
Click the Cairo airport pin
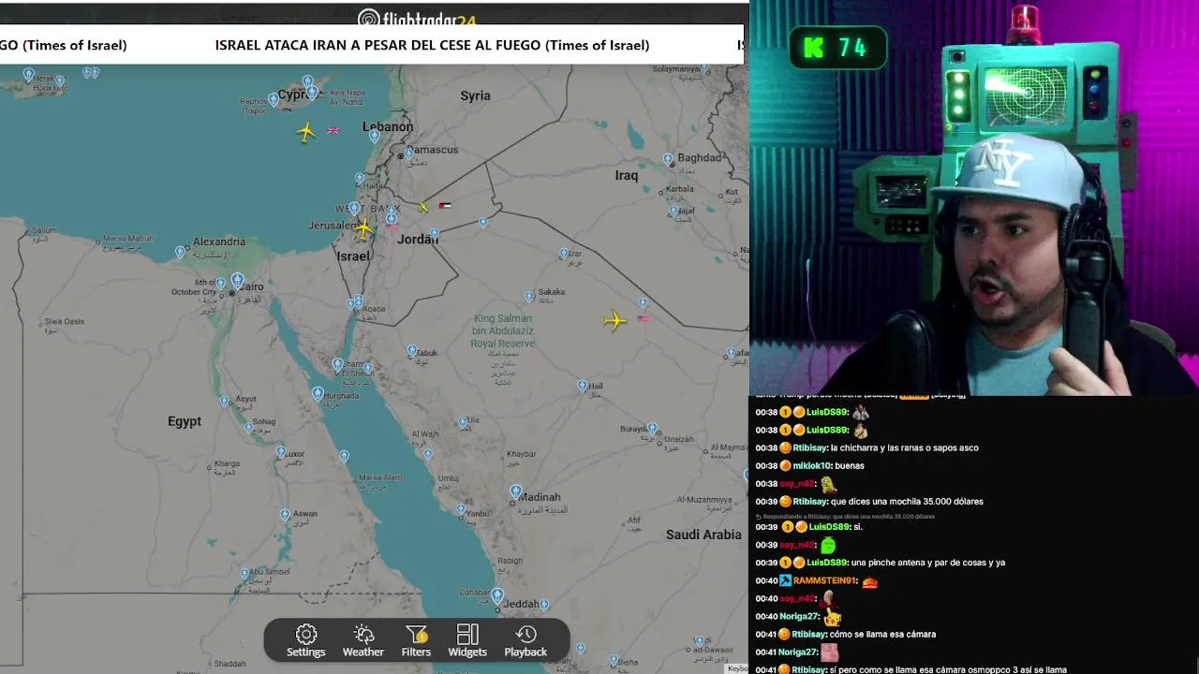238,280
